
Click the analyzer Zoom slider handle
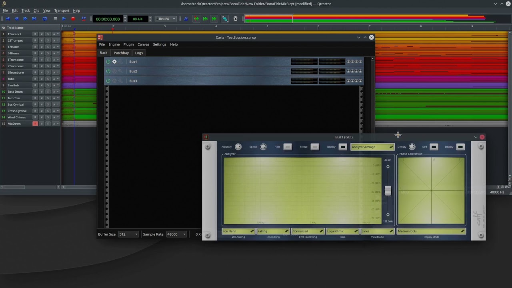click(x=388, y=191)
